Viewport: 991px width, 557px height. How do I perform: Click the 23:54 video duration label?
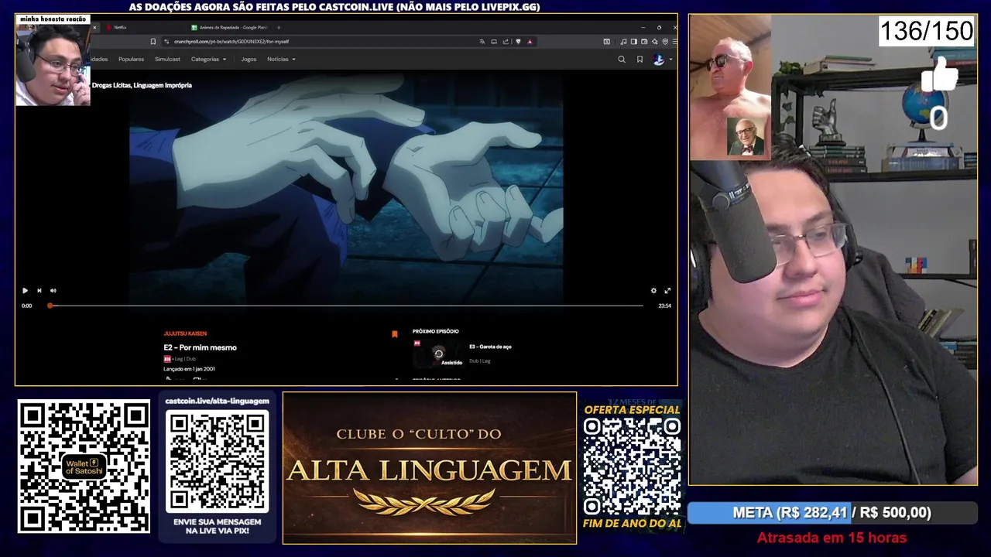tap(664, 306)
